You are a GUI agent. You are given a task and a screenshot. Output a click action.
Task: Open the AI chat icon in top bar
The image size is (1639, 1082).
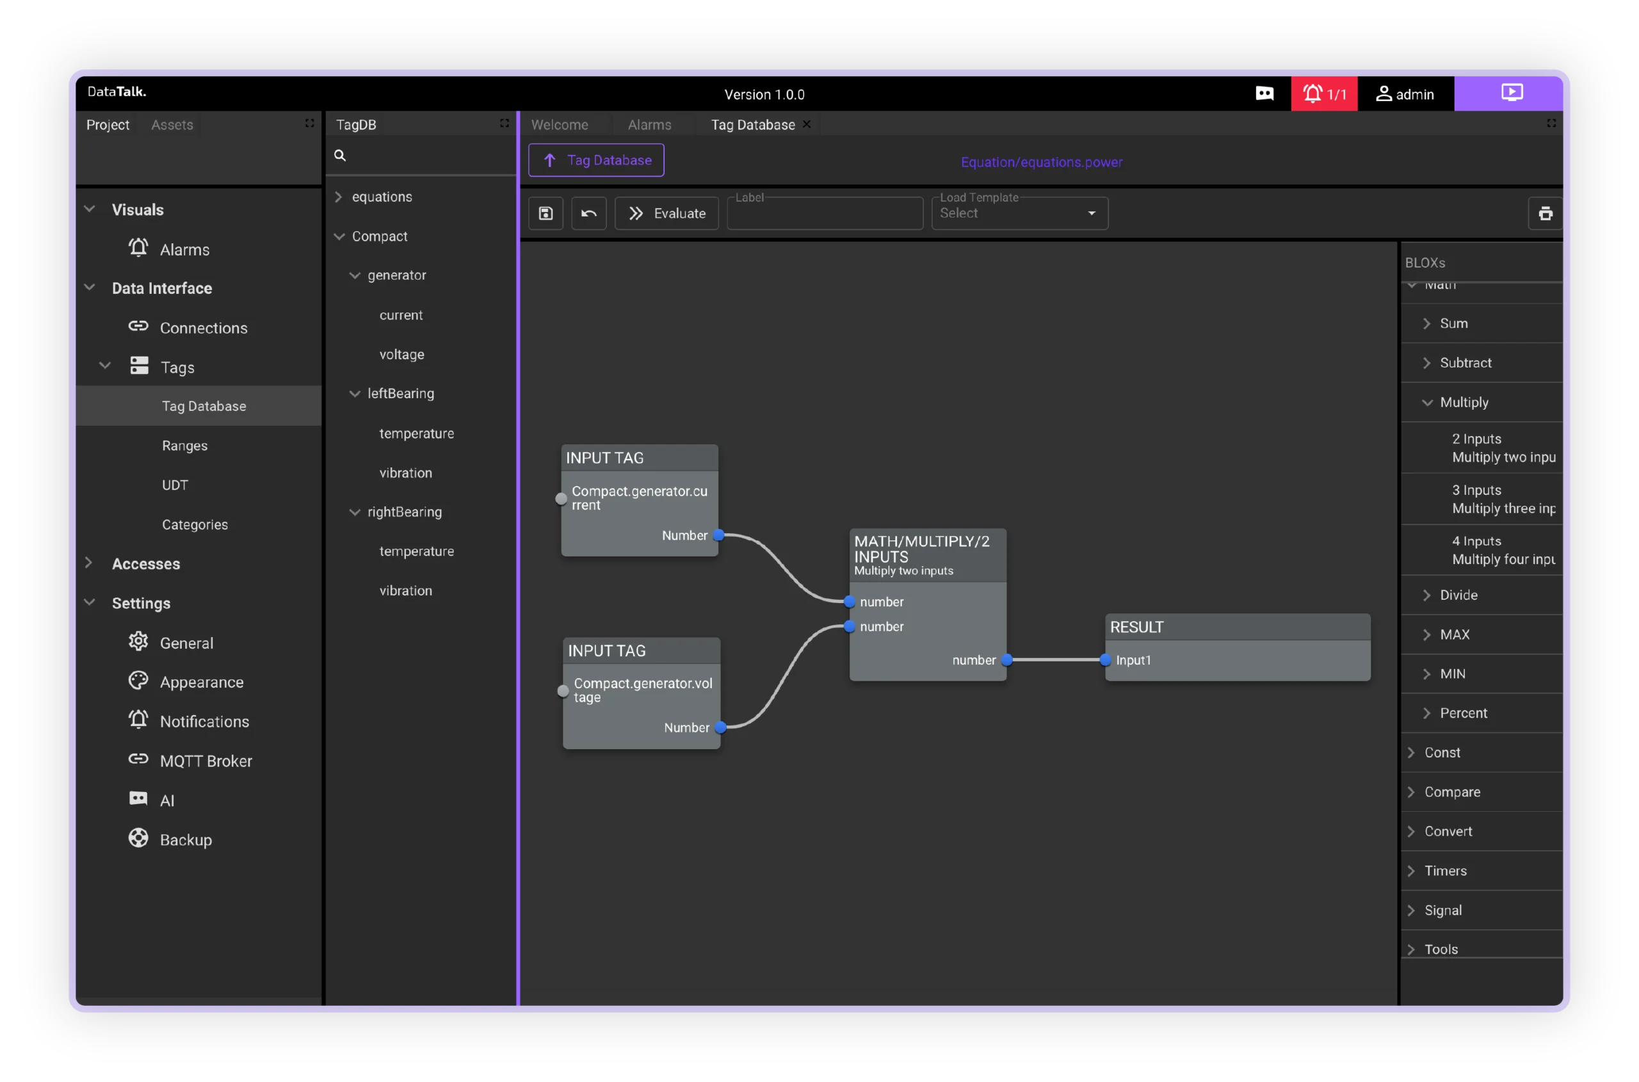(x=1264, y=94)
